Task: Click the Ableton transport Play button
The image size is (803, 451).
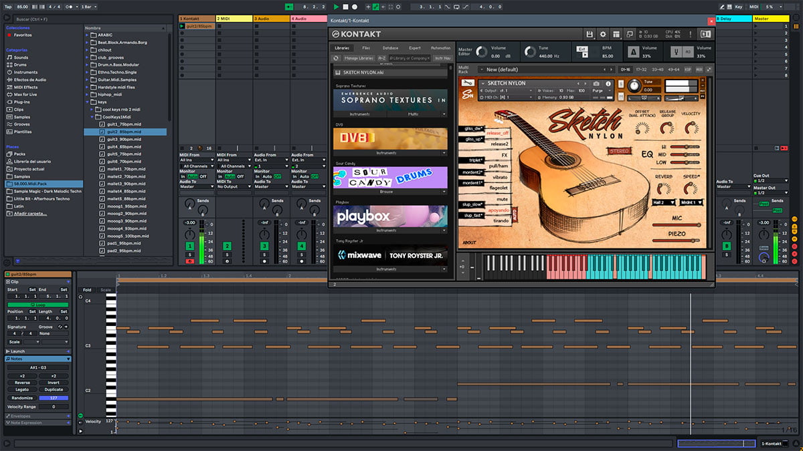Action: coord(337,7)
